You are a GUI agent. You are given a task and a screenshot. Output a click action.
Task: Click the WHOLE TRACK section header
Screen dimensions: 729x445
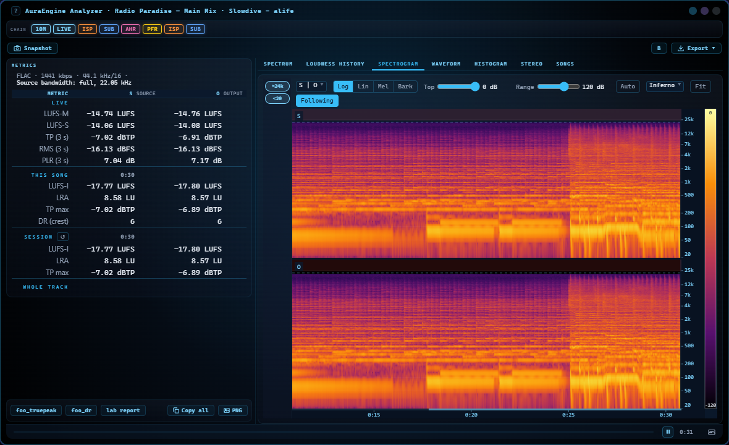click(46, 287)
